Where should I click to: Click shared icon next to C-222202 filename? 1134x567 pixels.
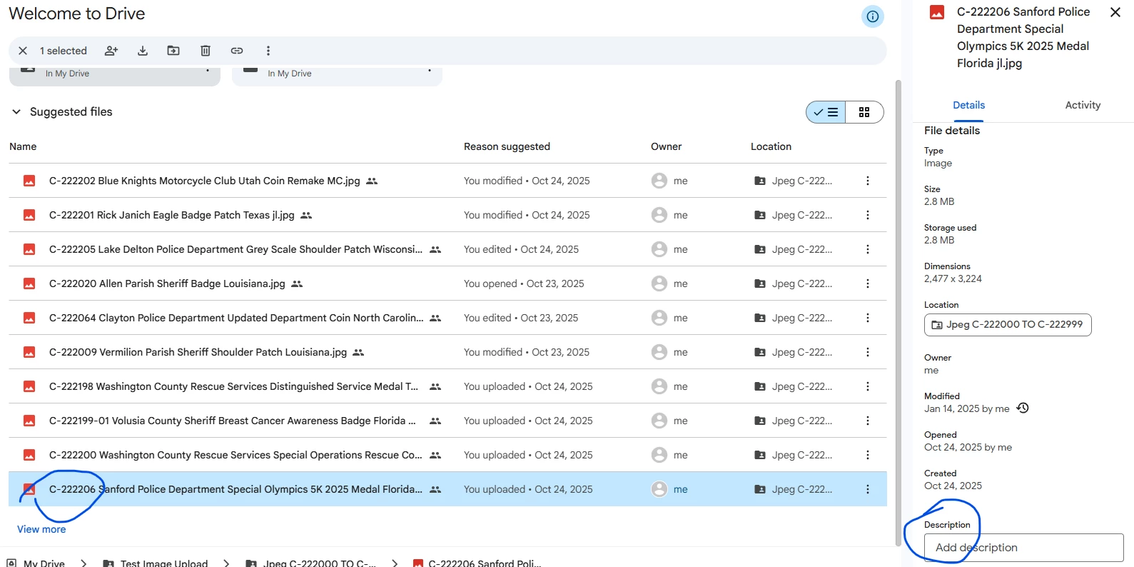(x=372, y=181)
